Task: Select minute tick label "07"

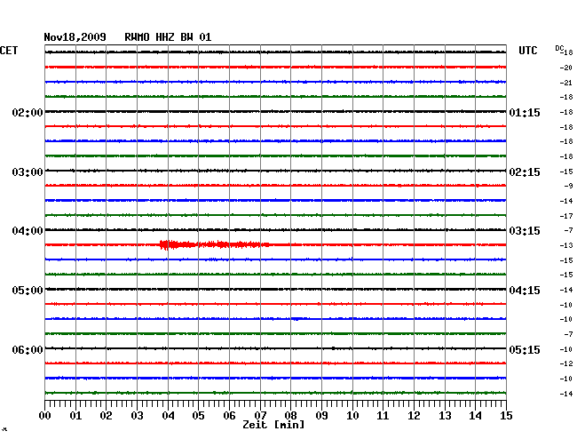Action: 260,415
